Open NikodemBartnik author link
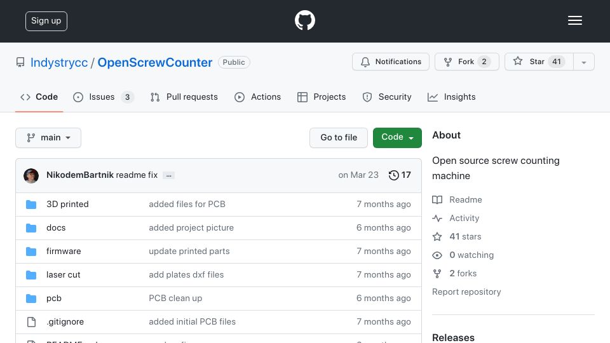This screenshot has width=610, height=343. pyautogui.click(x=80, y=175)
